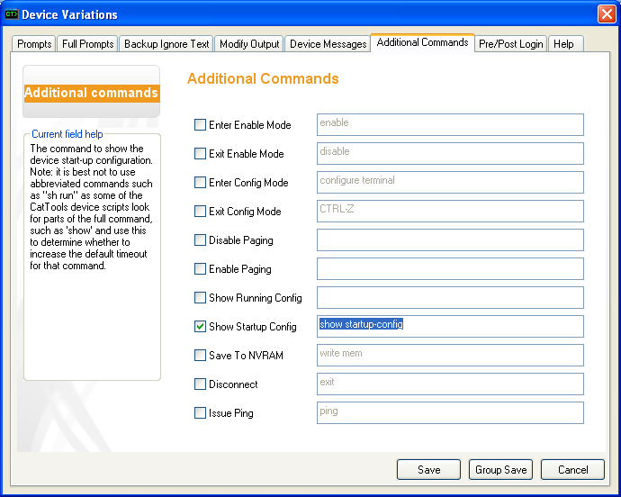Click the ping command field
This screenshot has height=497, width=621.
(x=450, y=413)
